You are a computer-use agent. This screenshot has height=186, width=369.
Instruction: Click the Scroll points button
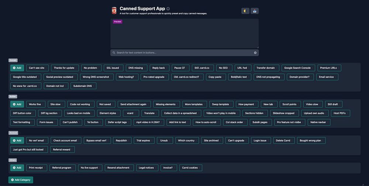coord(290,104)
